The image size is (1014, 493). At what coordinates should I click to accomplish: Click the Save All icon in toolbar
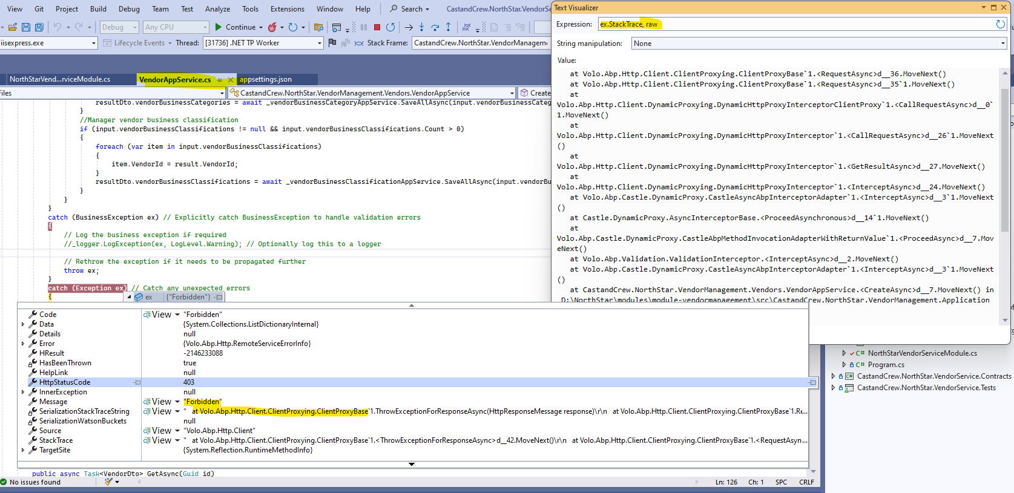[x=39, y=27]
